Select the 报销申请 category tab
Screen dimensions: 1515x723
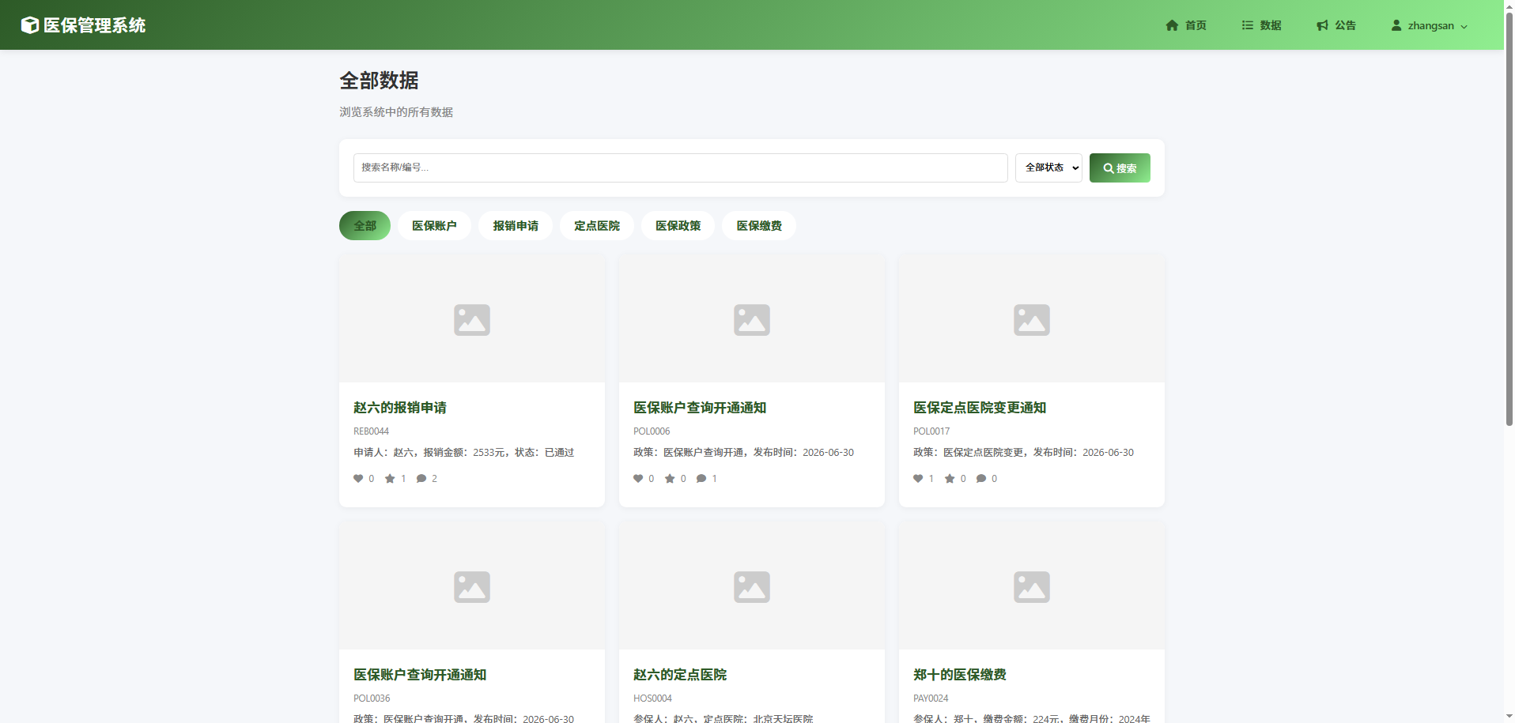tap(516, 225)
